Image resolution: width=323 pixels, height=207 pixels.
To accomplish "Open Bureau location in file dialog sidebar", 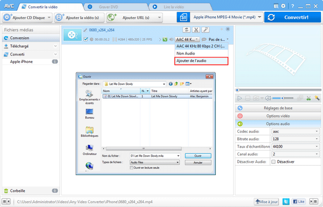I will (x=90, y=113).
